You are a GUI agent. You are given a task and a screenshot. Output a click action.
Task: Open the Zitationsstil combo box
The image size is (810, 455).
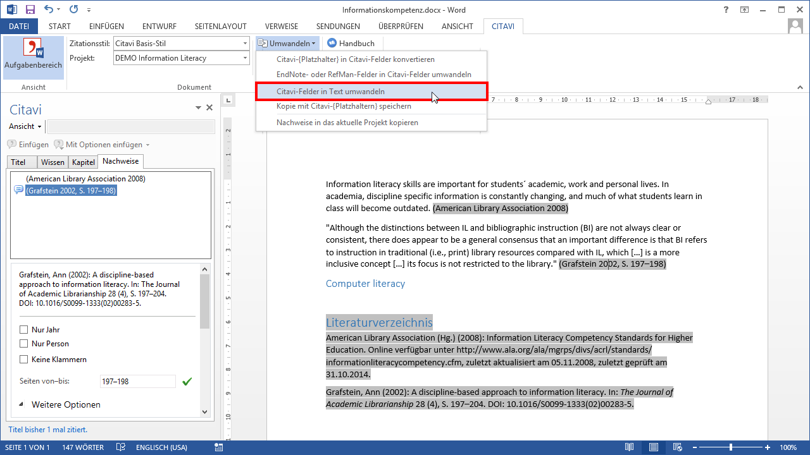point(182,44)
